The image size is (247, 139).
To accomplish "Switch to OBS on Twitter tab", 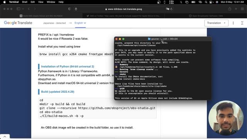I will coord(123,16).
